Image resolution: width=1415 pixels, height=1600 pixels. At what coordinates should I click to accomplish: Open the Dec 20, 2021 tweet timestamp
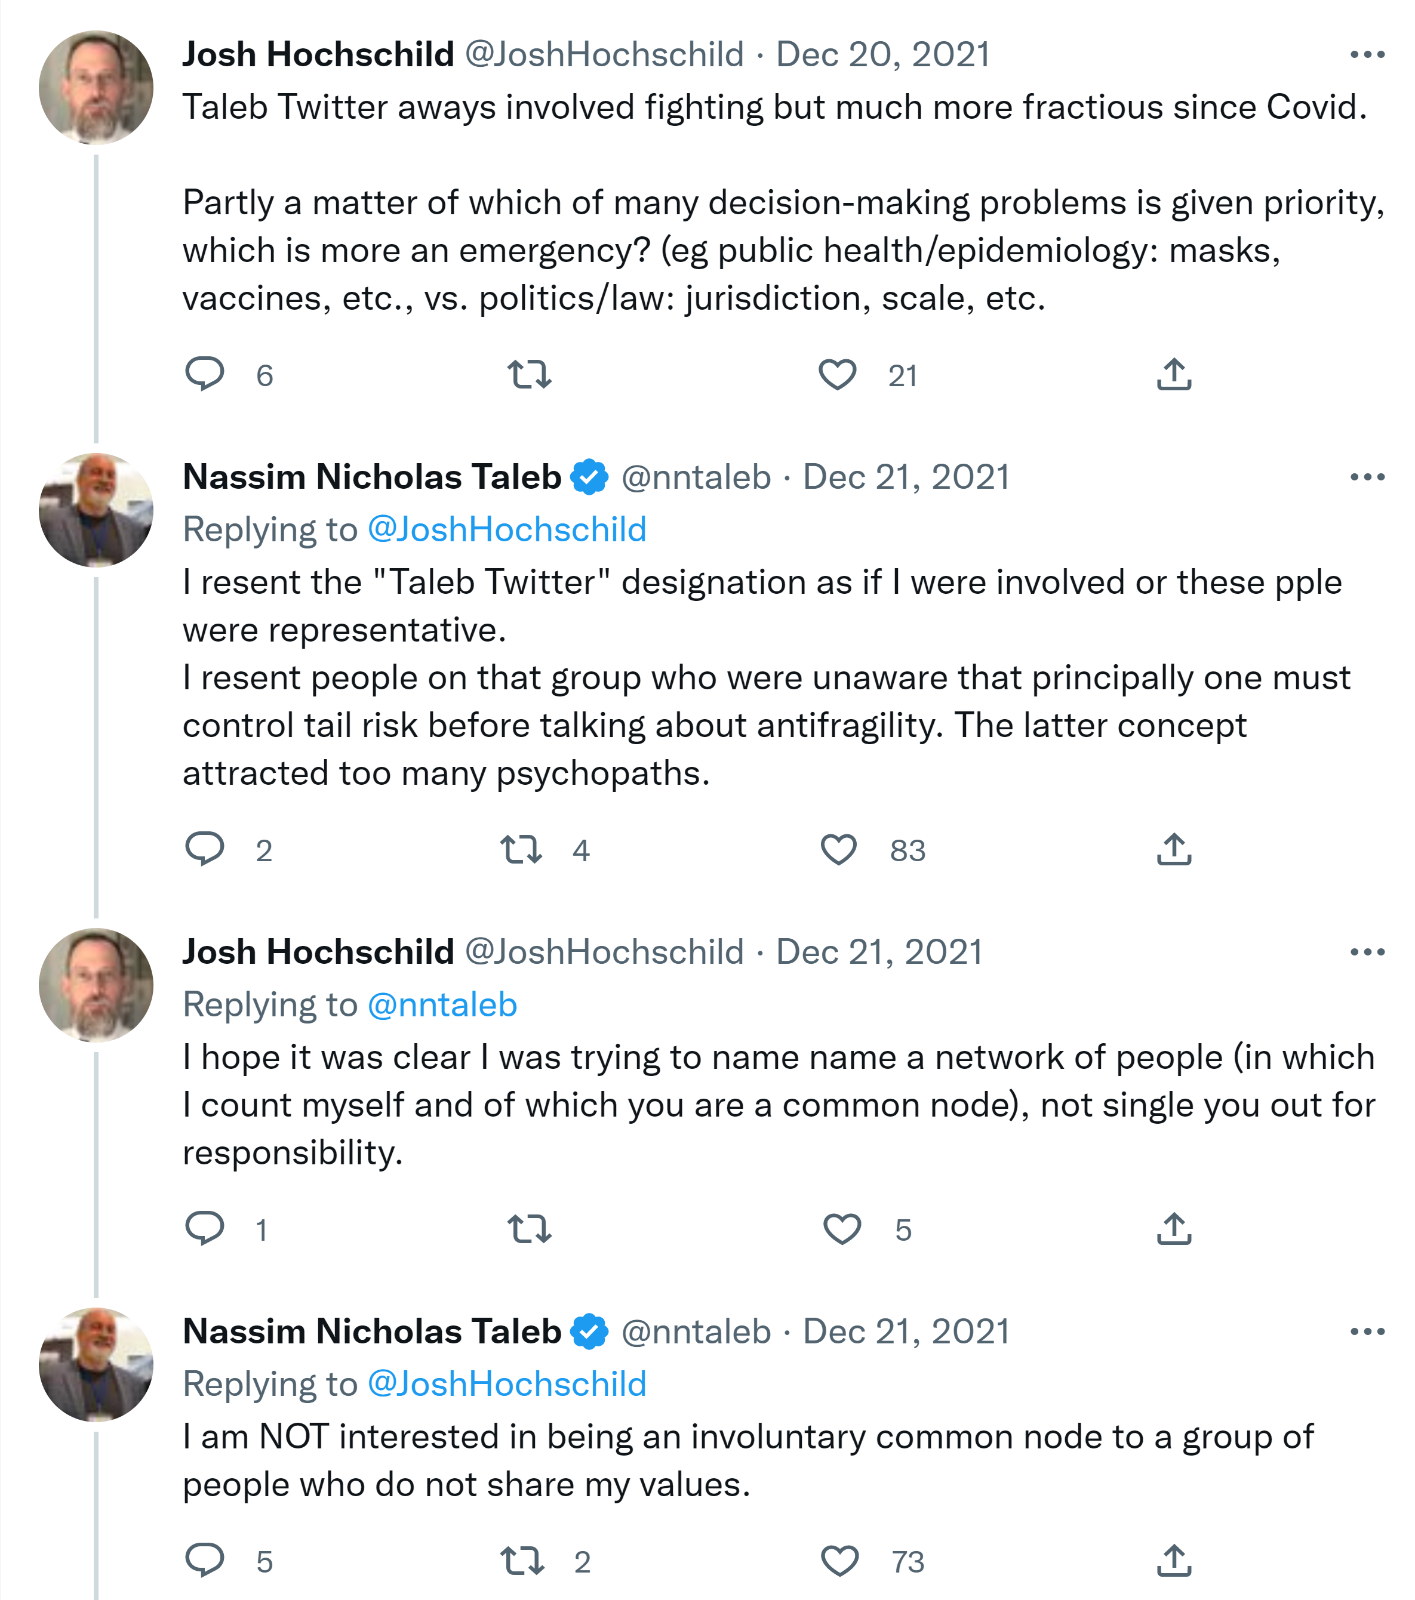pyautogui.click(x=882, y=55)
